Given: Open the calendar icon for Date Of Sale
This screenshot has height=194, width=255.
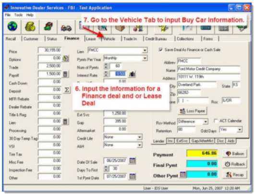Looking at the screenshot, I should [x=133, y=161].
